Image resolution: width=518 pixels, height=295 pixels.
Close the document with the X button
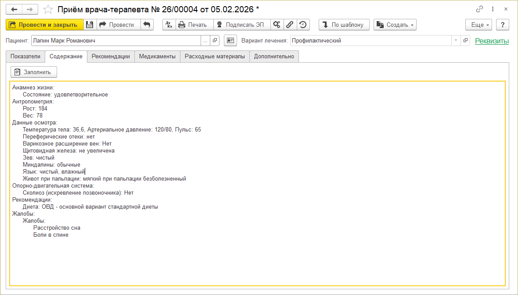506,9
